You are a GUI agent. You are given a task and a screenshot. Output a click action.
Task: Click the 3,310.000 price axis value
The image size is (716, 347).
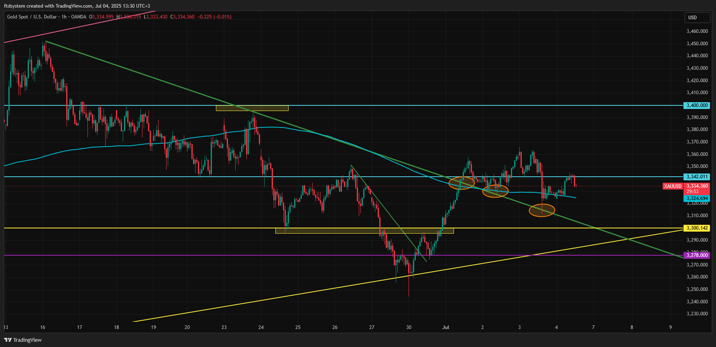pos(697,216)
